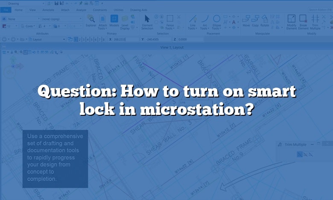Toggle view window 3
Image resolution: width=333 pixels, height=200 pixels.
click(x=84, y=40)
